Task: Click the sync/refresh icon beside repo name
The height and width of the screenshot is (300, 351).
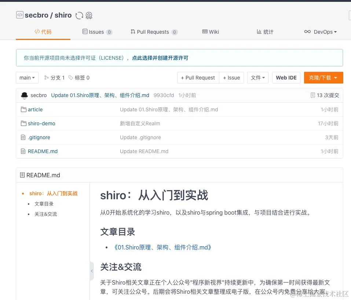Action: (x=79, y=15)
